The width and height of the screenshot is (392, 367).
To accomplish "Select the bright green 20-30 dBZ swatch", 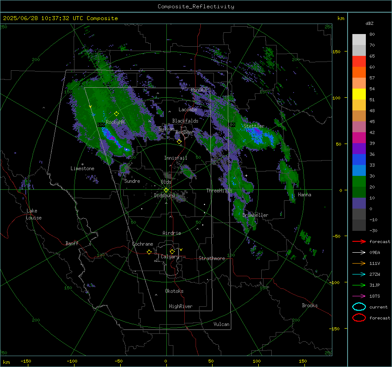I will point(359,182).
